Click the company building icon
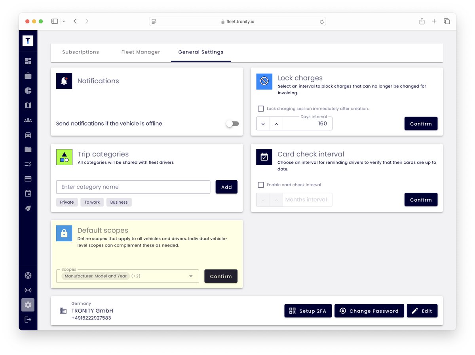The image size is (475, 355). pyautogui.click(x=63, y=311)
